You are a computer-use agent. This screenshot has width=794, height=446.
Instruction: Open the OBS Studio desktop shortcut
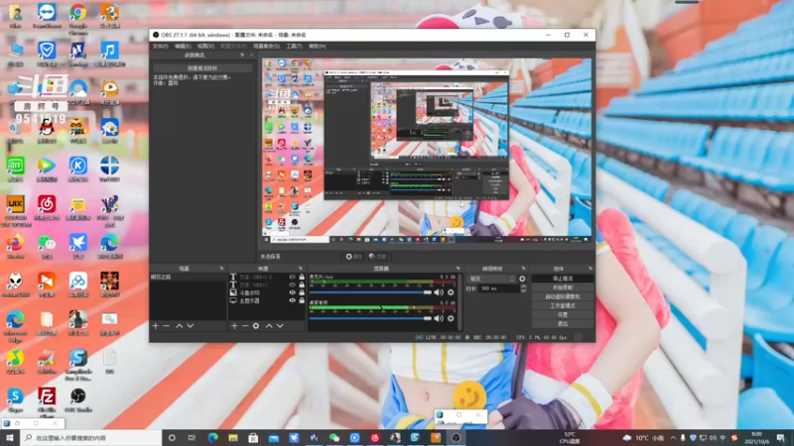coord(78,400)
